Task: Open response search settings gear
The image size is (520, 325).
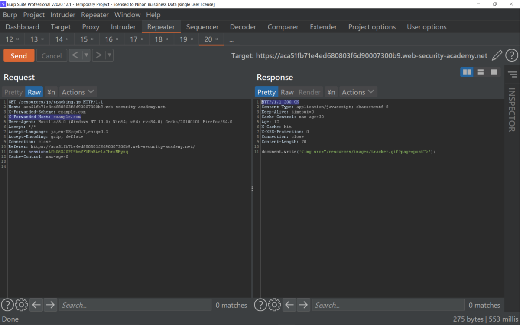Action: click(x=274, y=305)
